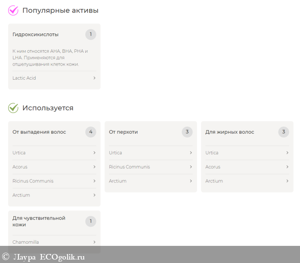Open Arctium link in От выпадения волос card

(x=21, y=195)
